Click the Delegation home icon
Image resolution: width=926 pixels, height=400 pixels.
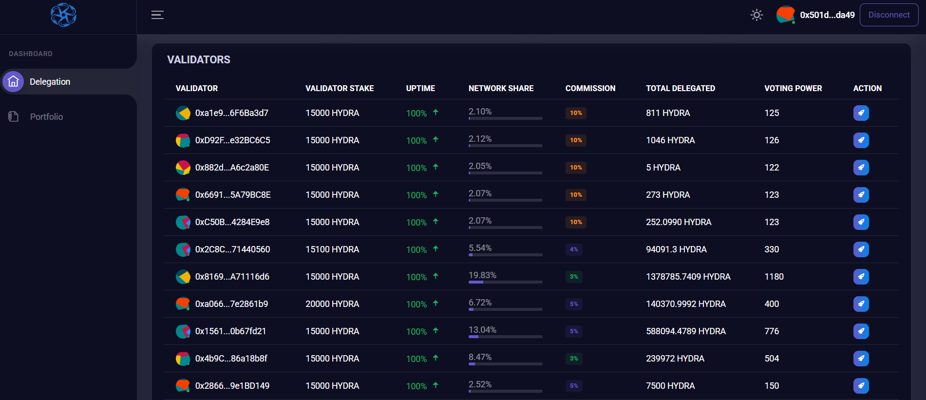pyautogui.click(x=14, y=81)
